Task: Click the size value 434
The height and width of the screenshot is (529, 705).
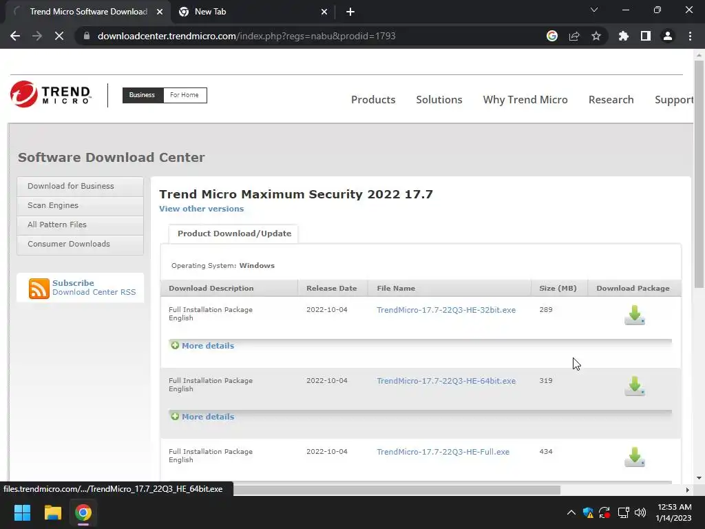Action: pyautogui.click(x=546, y=452)
